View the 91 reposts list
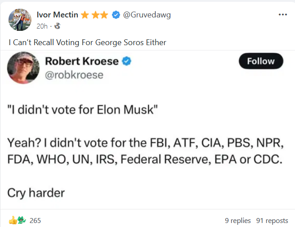This screenshot has width=295, height=227. (272, 220)
